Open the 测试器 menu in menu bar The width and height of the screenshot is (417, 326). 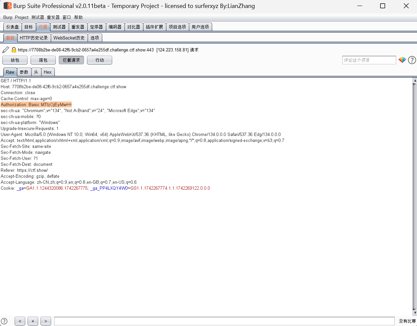click(x=38, y=17)
